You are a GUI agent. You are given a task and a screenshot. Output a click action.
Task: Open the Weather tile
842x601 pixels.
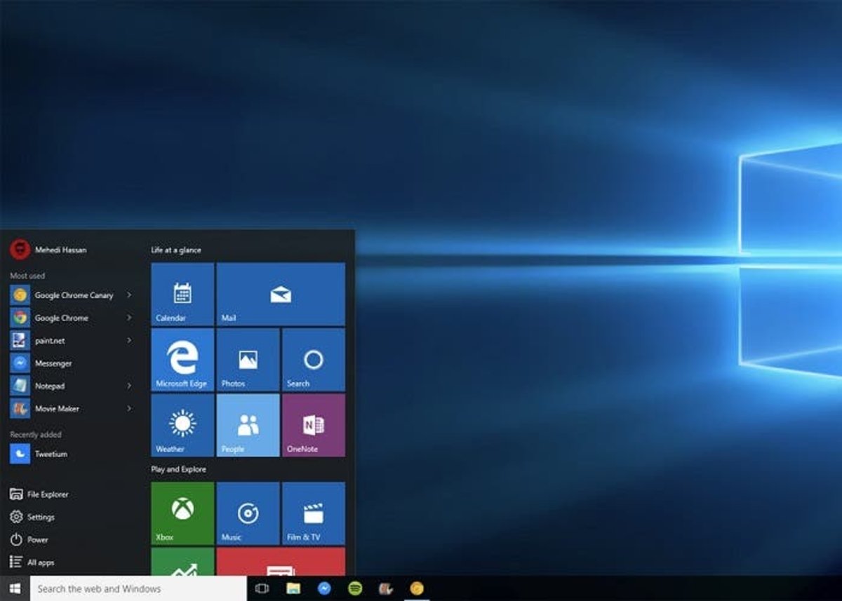pos(182,425)
